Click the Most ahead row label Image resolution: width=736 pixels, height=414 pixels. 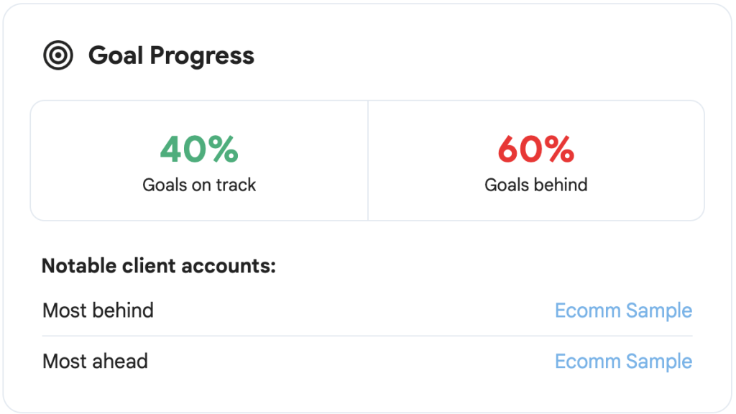pyautogui.click(x=96, y=361)
